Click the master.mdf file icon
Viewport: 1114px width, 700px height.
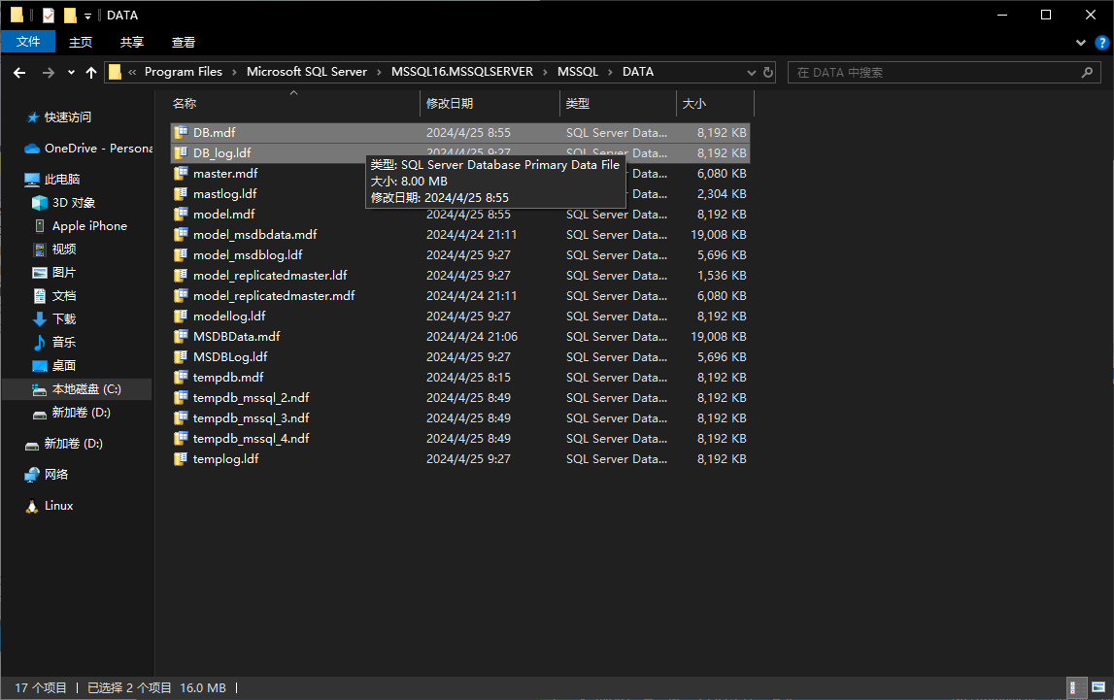pos(180,174)
